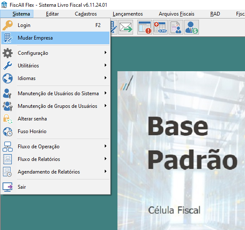This screenshot has height=230, width=245.
Task: Click the Fluxo de Relatórios icon
Action: point(8,159)
